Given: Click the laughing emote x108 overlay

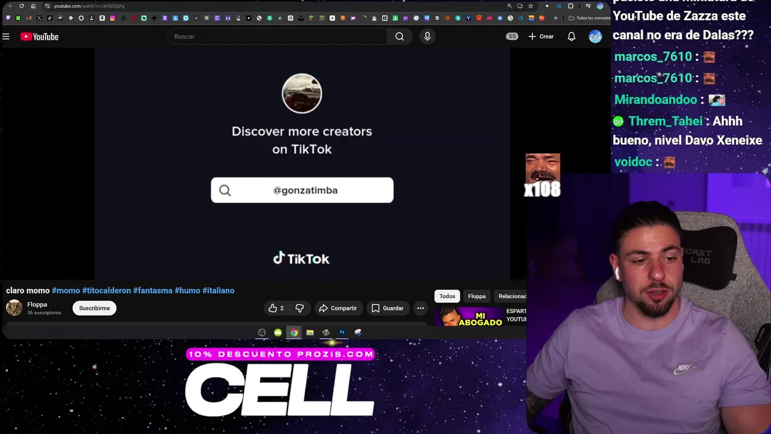Looking at the screenshot, I should point(543,175).
